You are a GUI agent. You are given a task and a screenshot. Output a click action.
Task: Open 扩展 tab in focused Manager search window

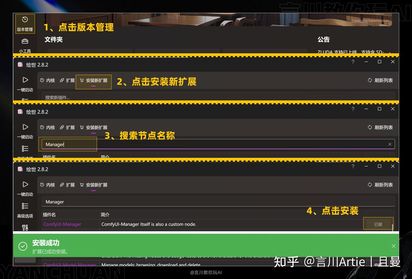tap(67, 128)
